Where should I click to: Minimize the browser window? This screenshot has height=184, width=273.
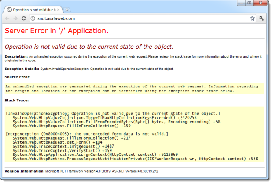point(241,3)
